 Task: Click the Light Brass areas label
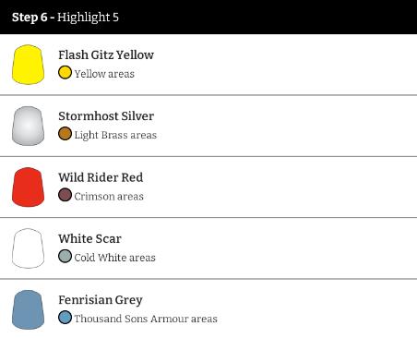pyautogui.click(x=115, y=135)
